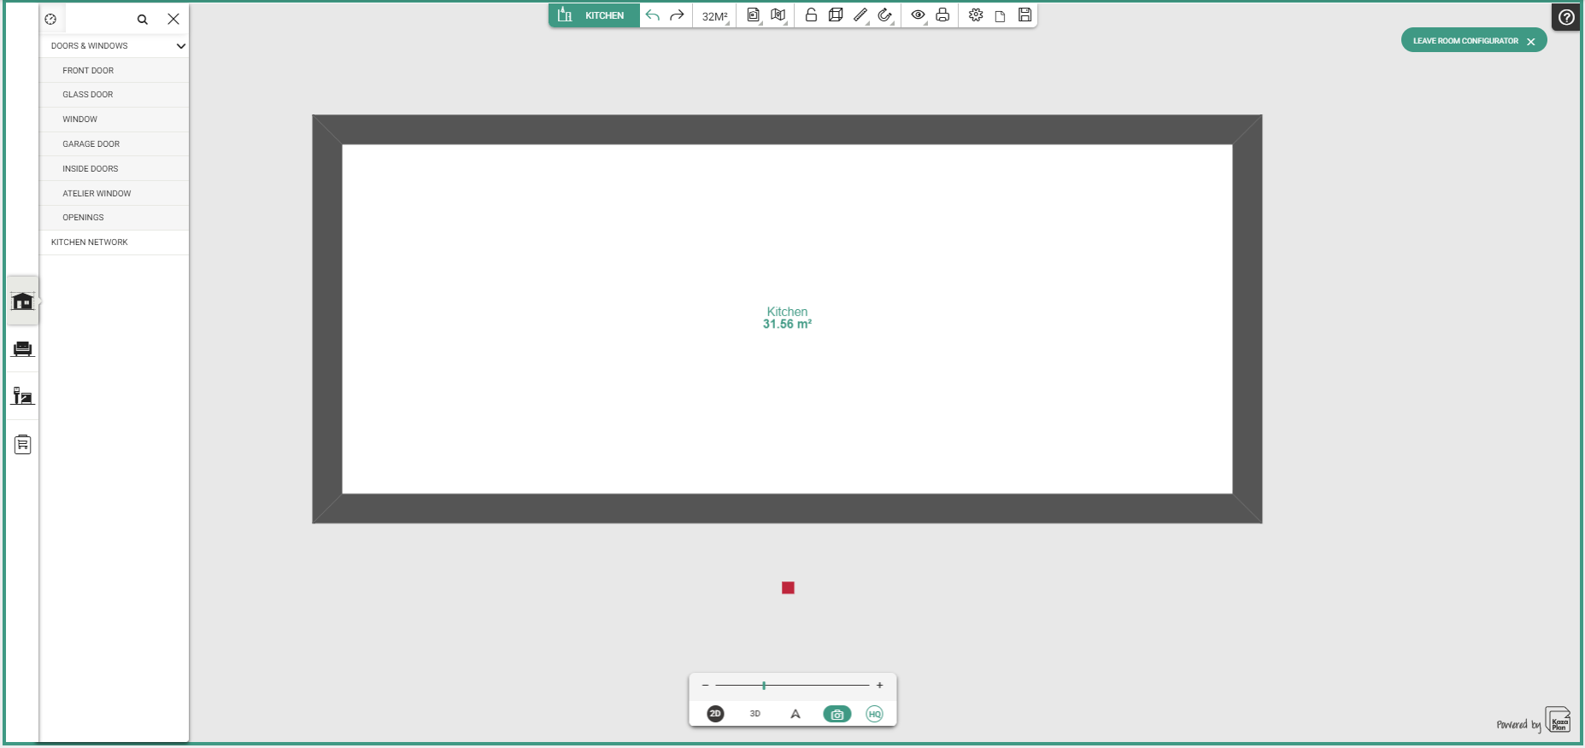This screenshot has height=748, width=1585.
Task: Click the 3D cube wireframe icon
Action: coord(836,15)
